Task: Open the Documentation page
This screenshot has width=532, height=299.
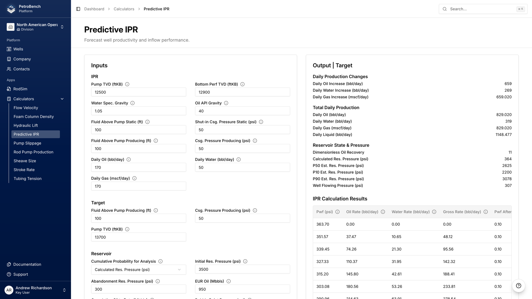Action: 27,264
